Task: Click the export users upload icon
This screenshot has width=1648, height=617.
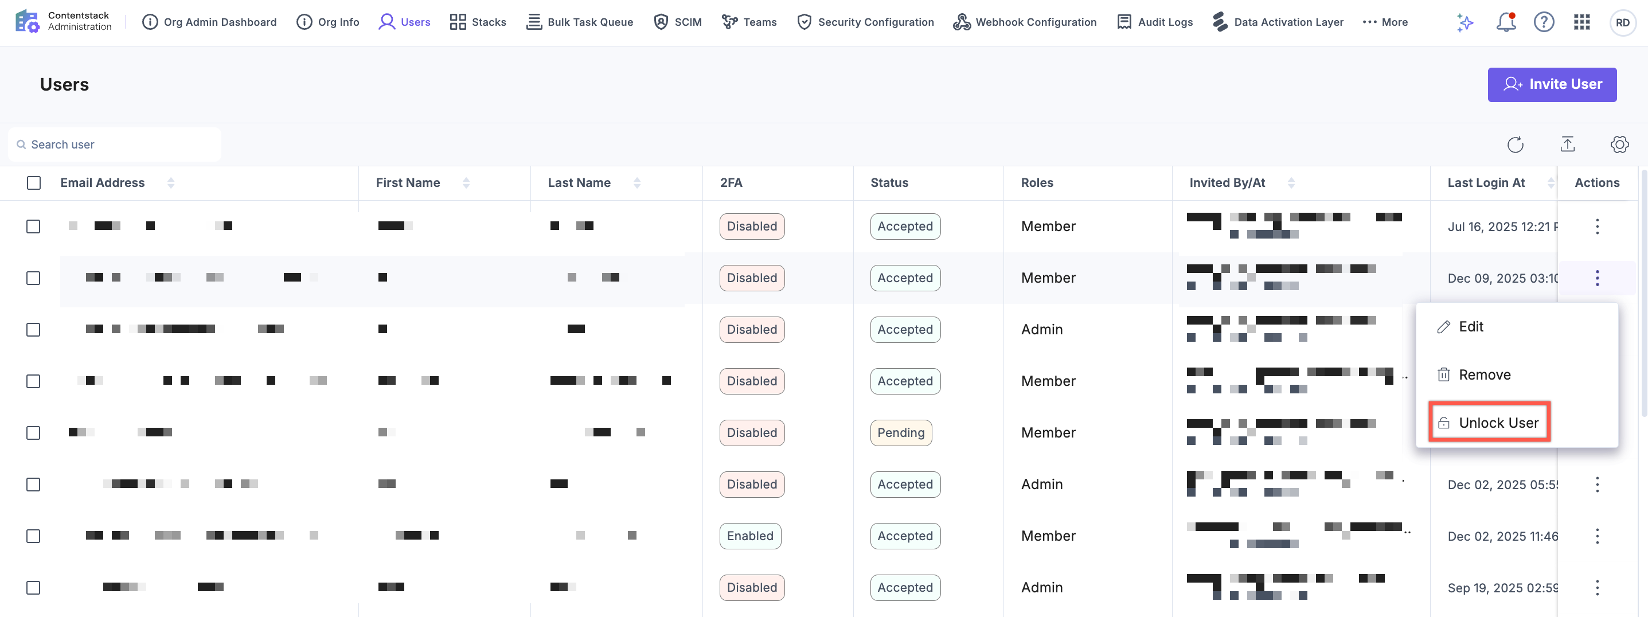Action: coord(1567,145)
